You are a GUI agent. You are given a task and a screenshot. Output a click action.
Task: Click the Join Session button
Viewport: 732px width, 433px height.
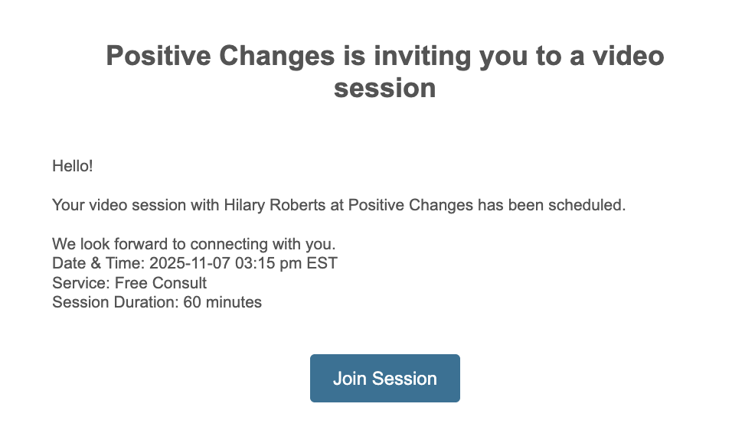click(x=384, y=378)
